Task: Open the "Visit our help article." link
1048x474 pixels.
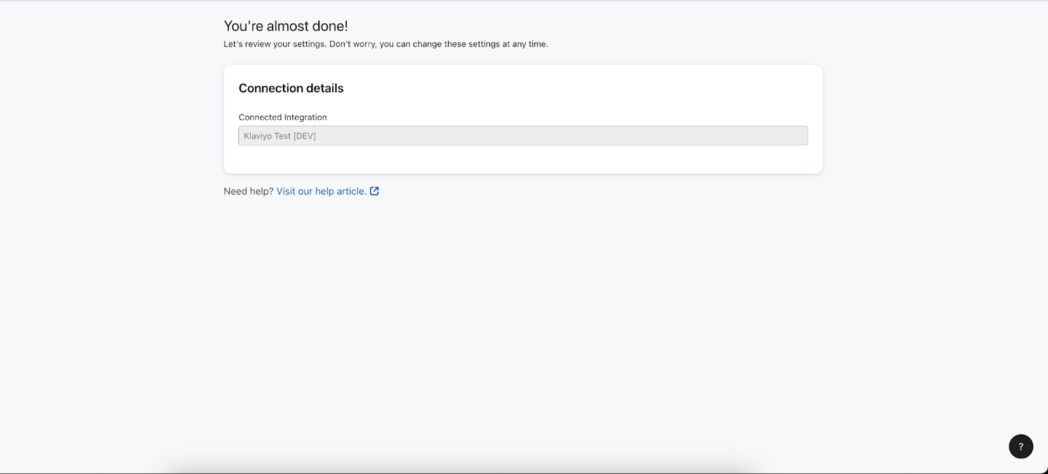Action: point(321,191)
